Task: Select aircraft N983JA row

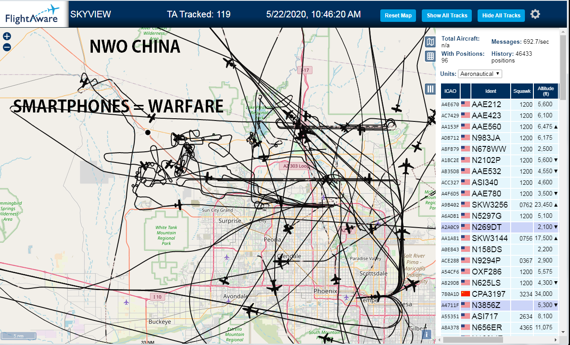Action: tap(500, 138)
